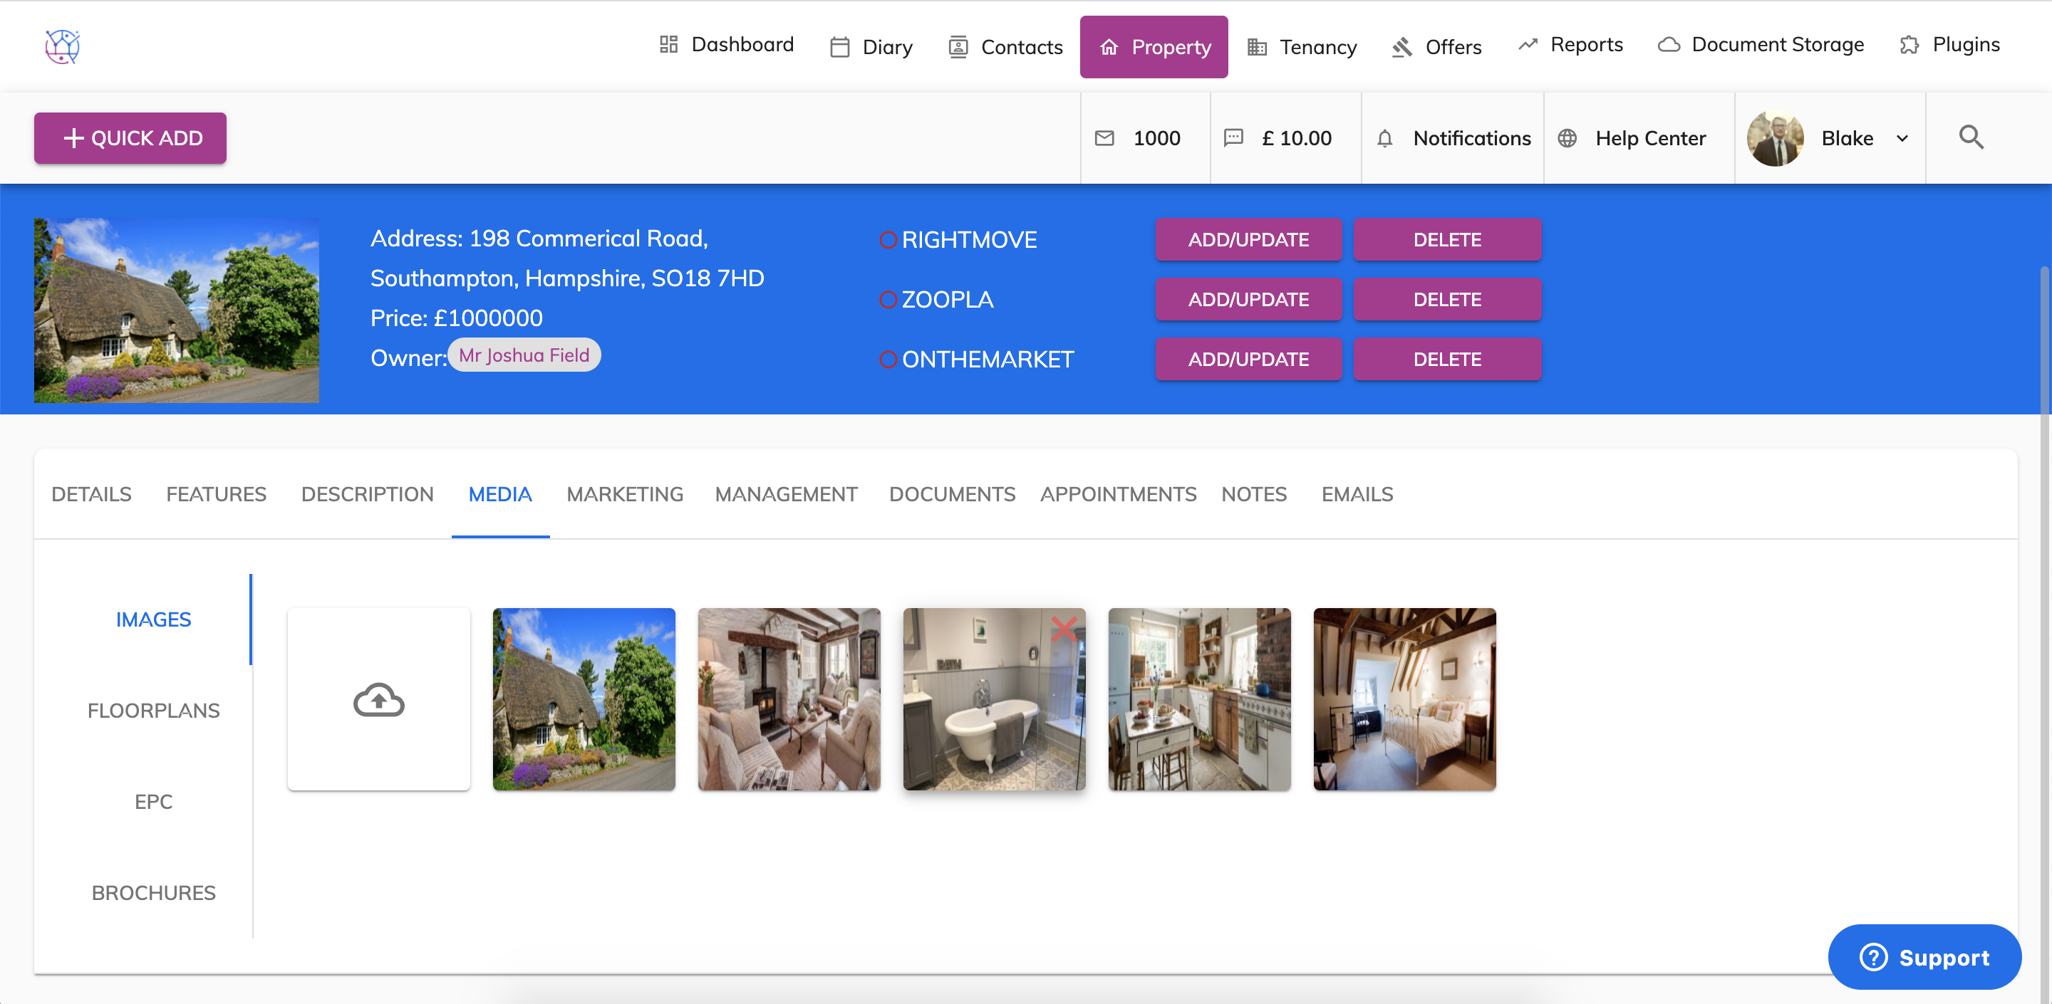
Task: Select the bedroom photo thumbnail
Action: click(1404, 699)
